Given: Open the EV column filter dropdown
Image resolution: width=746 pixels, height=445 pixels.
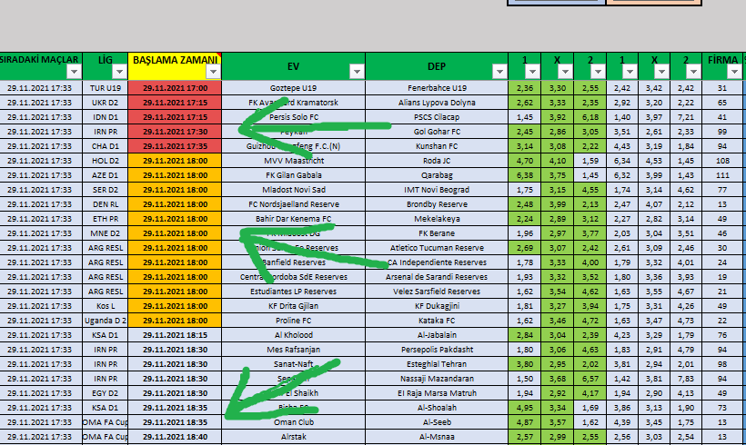Looking at the screenshot, I should (x=356, y=72).
